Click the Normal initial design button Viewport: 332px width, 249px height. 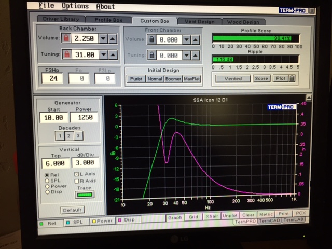click(x=155, y=79)
